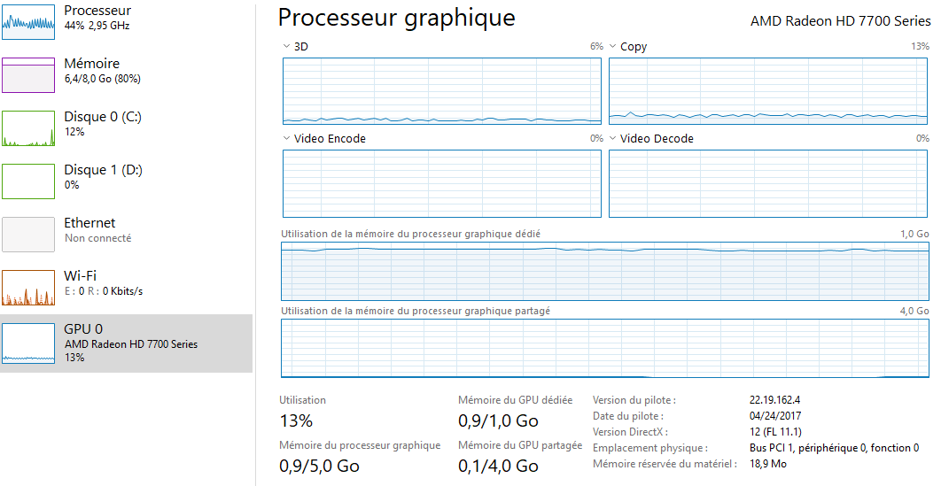Open the Copy engine dropdown chevron

tap(613, 46)
